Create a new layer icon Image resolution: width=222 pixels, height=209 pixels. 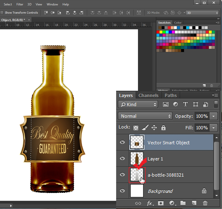click(x=194, y=203)
